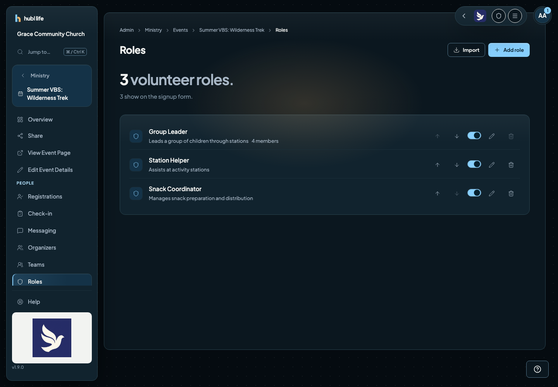Click the dove logo in top toolbar

point(480,16)
